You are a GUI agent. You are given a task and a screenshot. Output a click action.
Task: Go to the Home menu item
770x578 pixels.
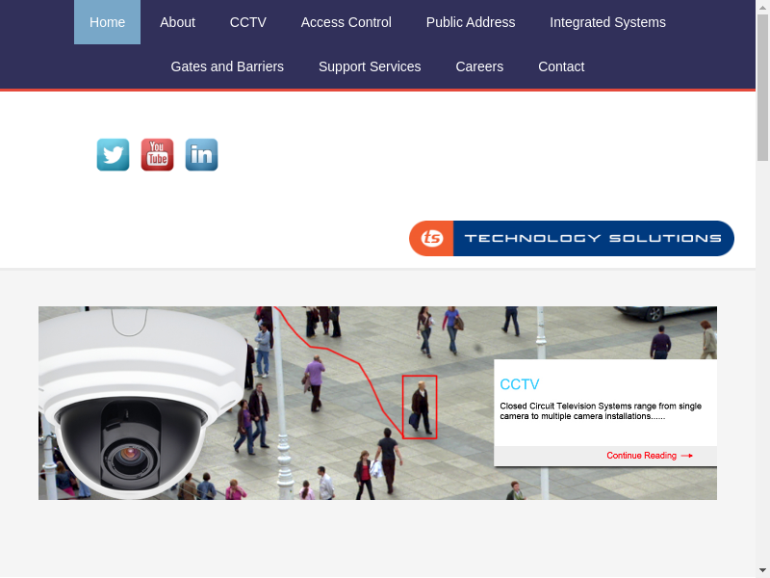107,22
